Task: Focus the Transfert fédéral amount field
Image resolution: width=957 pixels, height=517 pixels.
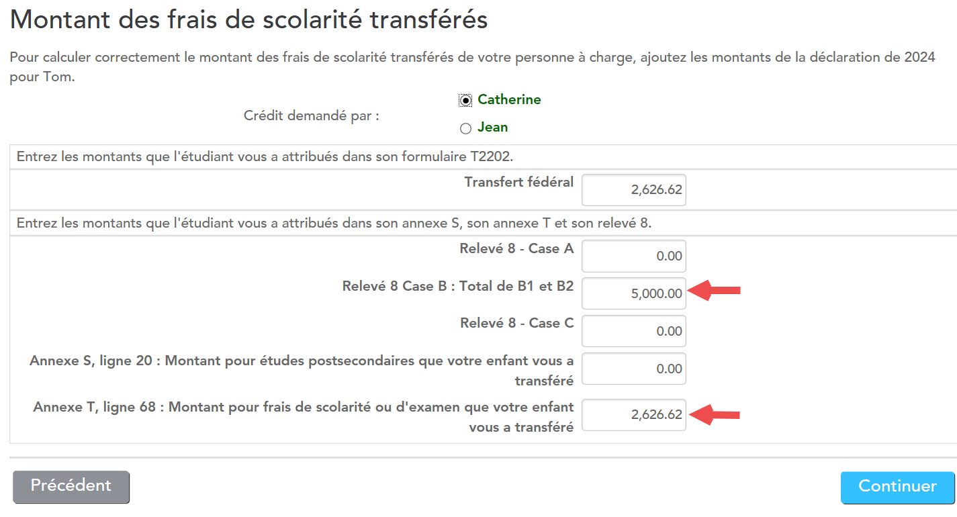Action: point(634,190)
